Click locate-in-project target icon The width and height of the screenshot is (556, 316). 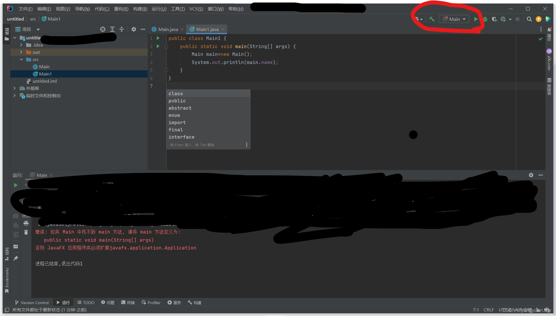tap(103, 29)
